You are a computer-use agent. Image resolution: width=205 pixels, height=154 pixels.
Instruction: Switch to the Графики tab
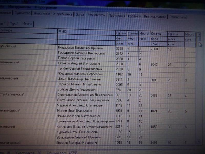point(134,16)
